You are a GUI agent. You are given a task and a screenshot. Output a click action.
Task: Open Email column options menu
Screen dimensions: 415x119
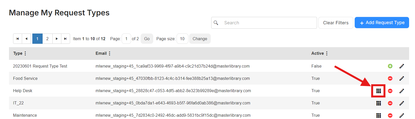tap(110, 53)
